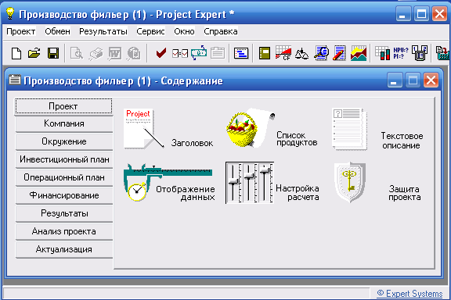Image resolution: width=451 pixels, height=300 pixels.
Task: Click the two checkboxes comparison toolbar icon
Action: [180, 53]
